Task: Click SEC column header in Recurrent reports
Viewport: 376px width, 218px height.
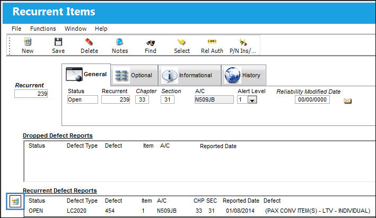Action: (x=212, y=201)
